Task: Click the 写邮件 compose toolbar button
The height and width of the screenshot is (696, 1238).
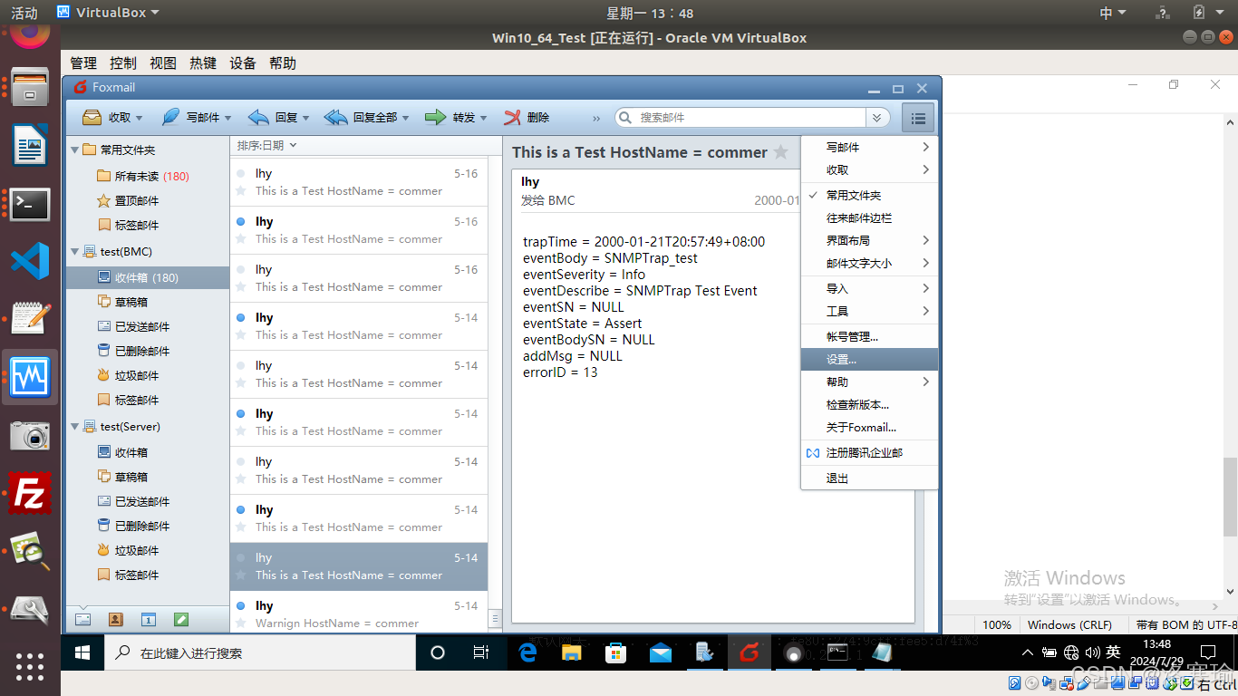Action: pos(195,117)
